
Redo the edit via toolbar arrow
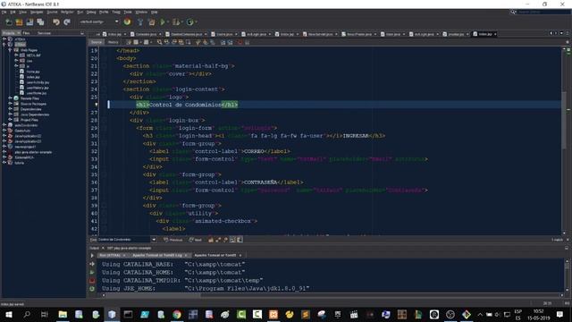pos(67,22)
